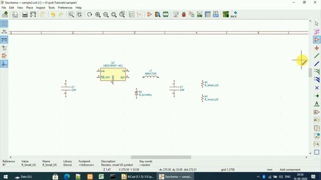Toggle show hidden pins
The width and height of the screenshot is (321, 180).
tap(4, 55)
